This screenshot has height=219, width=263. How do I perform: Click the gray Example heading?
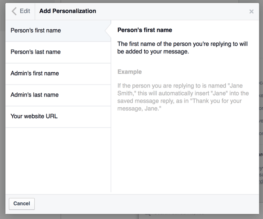[x=129, y=72]
